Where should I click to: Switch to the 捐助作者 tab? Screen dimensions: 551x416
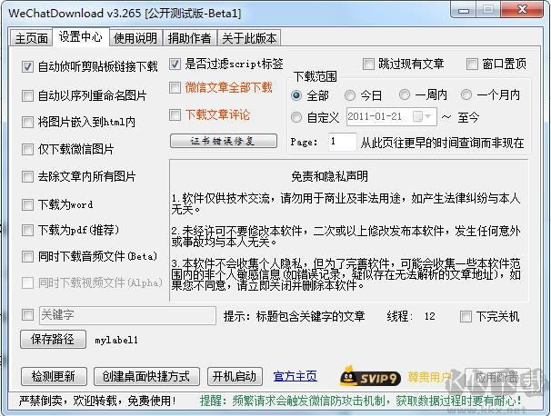pyautogui.click(x=189, y=38)
